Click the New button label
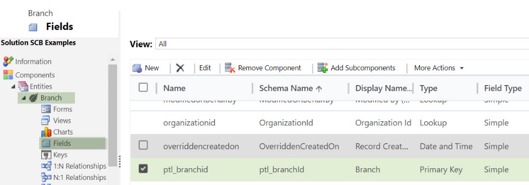 pos(152,68)
